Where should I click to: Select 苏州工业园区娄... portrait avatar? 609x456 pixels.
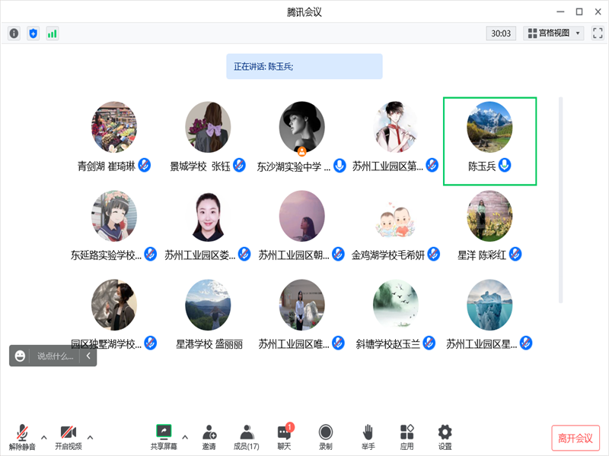(208, 216)
